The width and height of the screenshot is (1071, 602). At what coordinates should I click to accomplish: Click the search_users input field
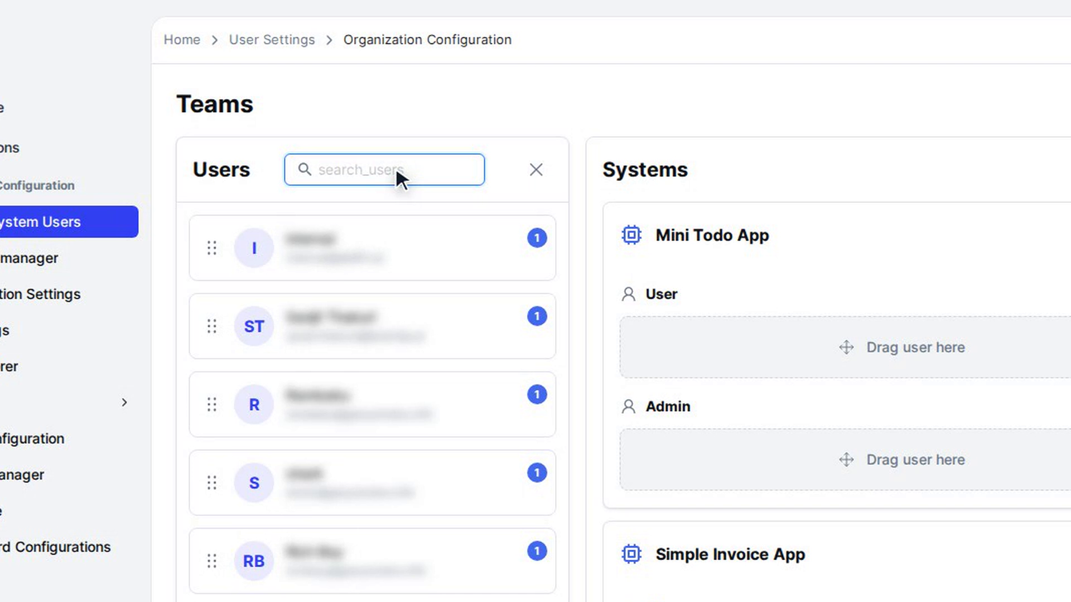click(x=384, y=169)
